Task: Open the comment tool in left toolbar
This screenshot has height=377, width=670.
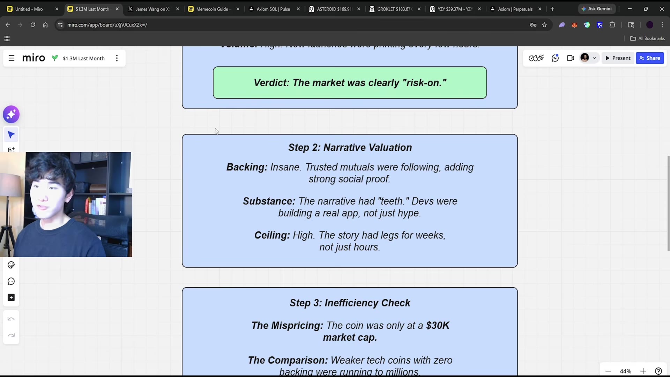Action: pos(11,281)
